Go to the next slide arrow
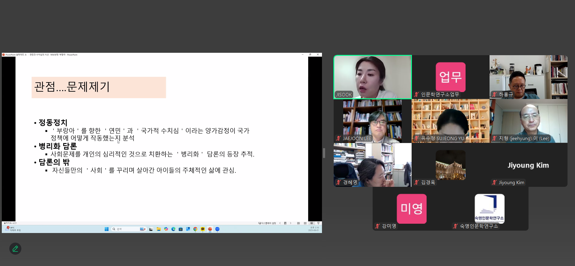Screen dimensions: 575x266 tap(290, 223)
